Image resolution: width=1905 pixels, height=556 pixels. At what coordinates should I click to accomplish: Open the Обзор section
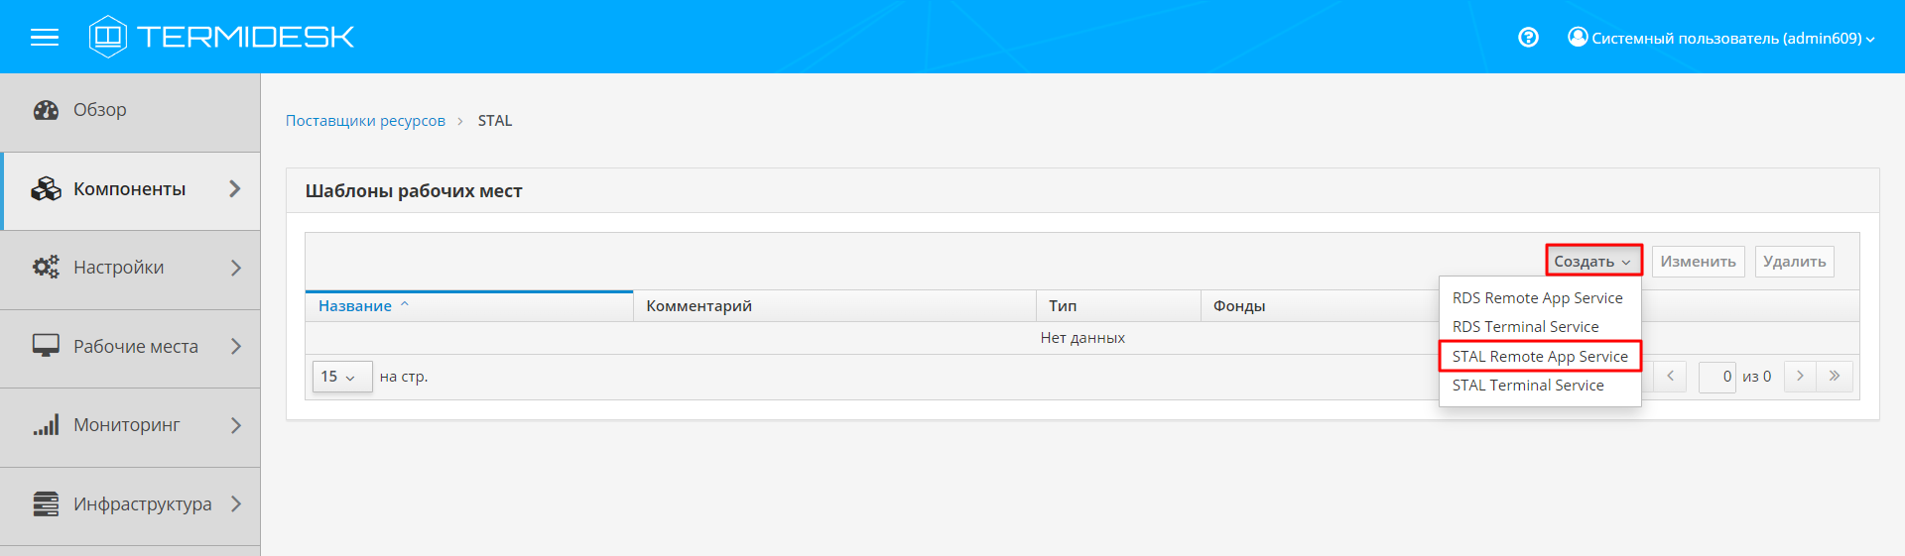coord(130,112)
